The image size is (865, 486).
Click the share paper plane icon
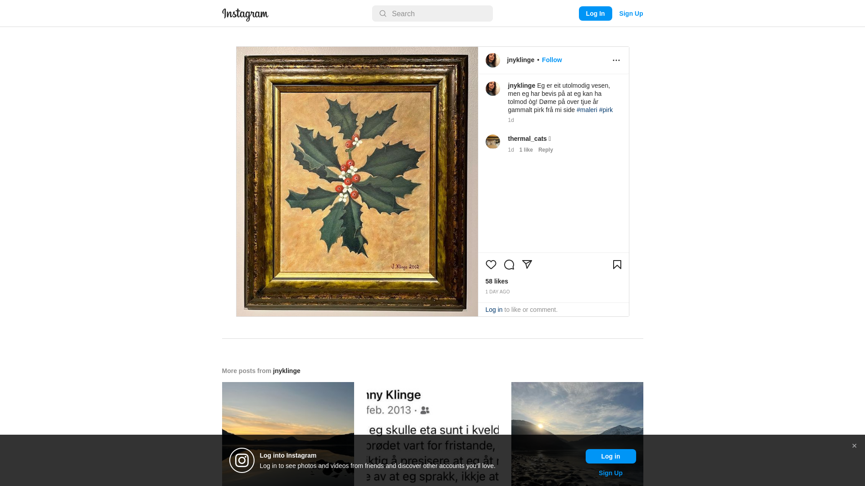click(527, 265)
